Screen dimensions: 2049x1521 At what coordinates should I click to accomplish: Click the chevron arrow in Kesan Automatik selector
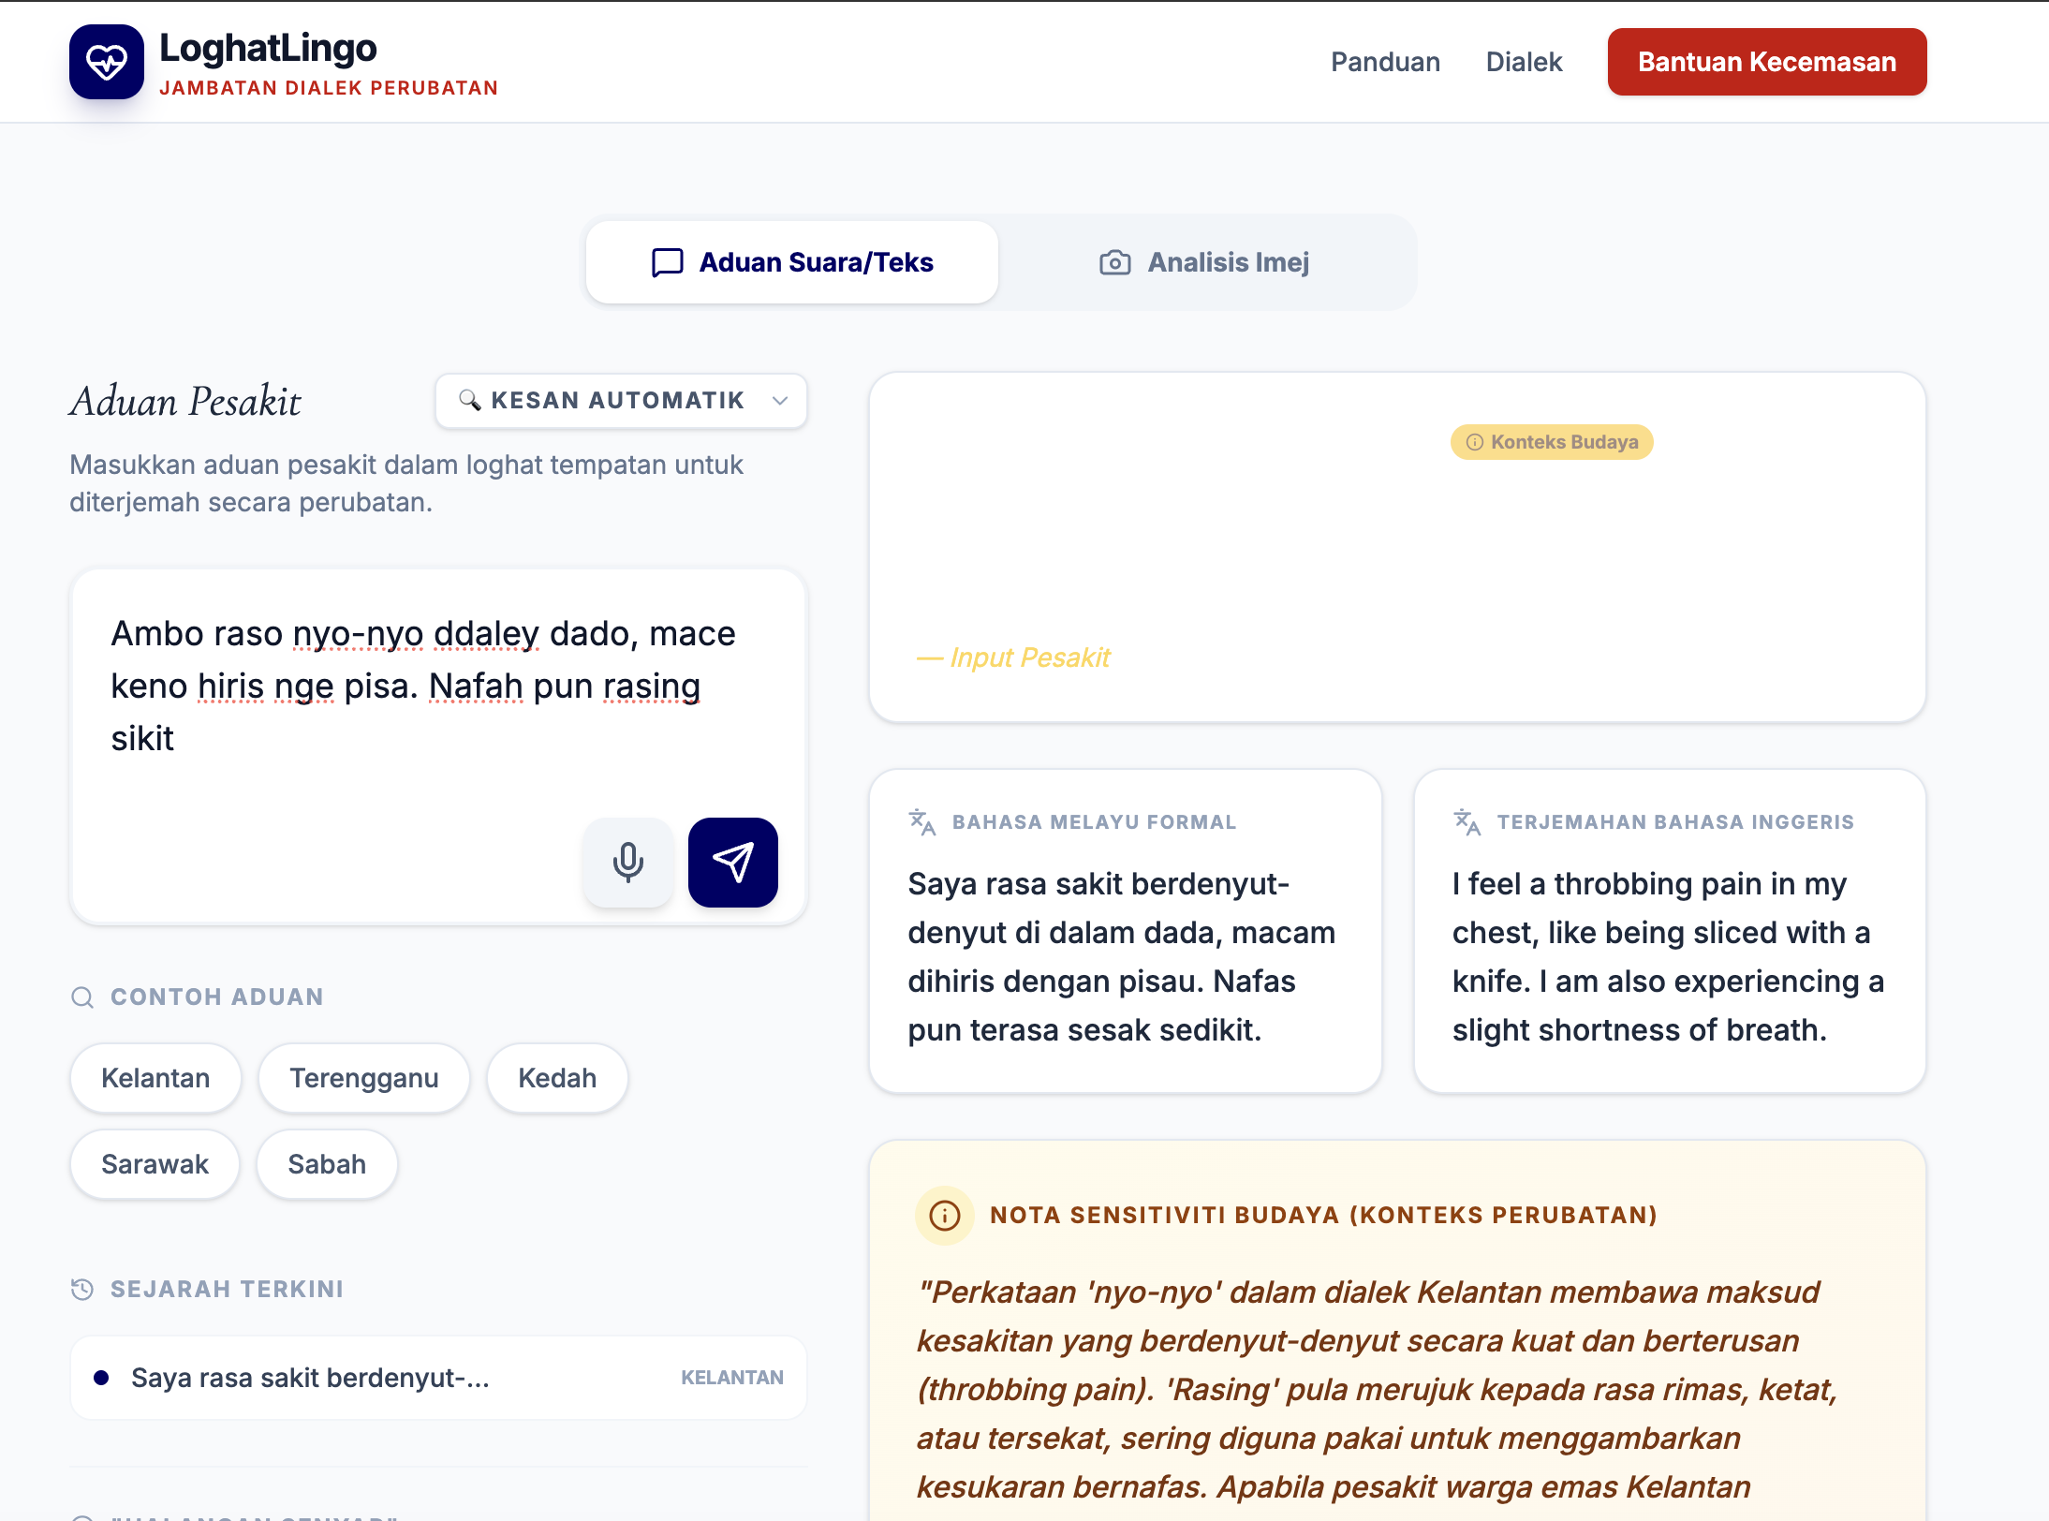tap(780, 401)
